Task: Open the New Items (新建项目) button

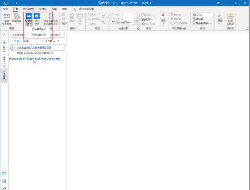Action: [17, 19]
